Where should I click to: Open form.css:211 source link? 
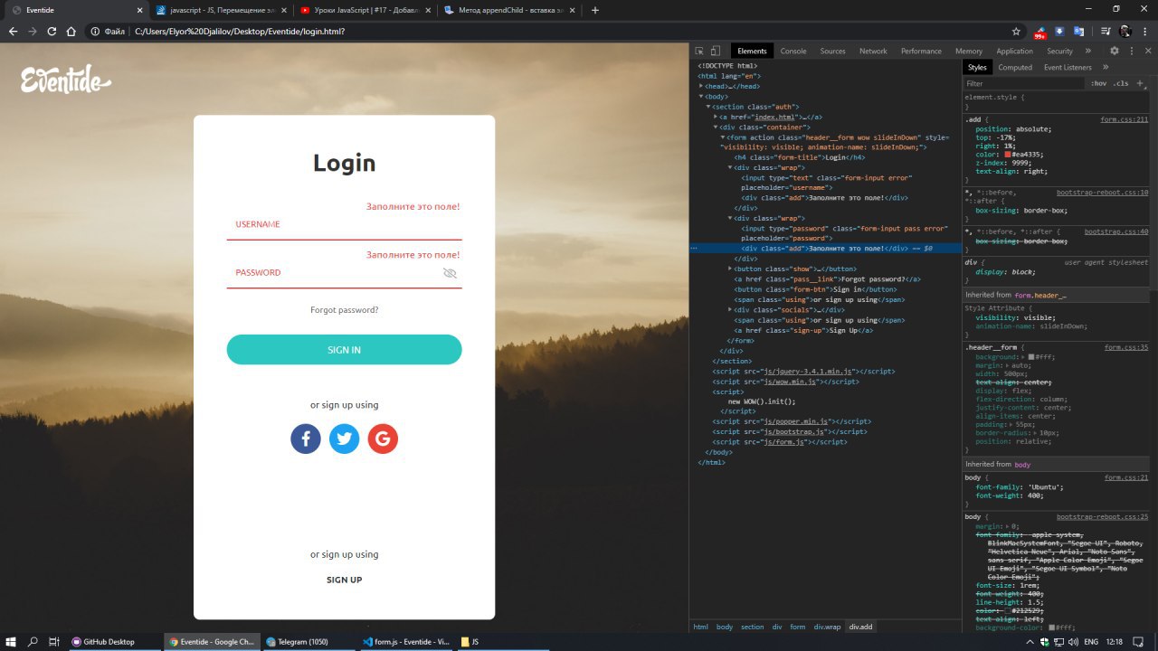pyautogui.click(x=1124, y=119)
